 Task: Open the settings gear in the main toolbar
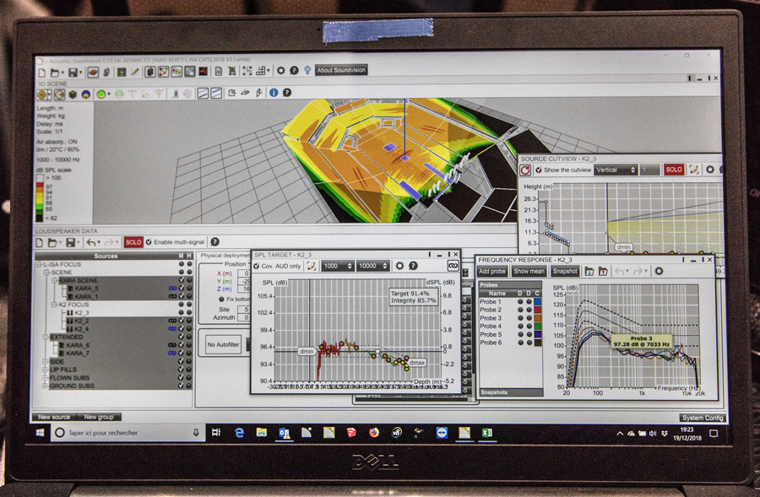[280, 71]
